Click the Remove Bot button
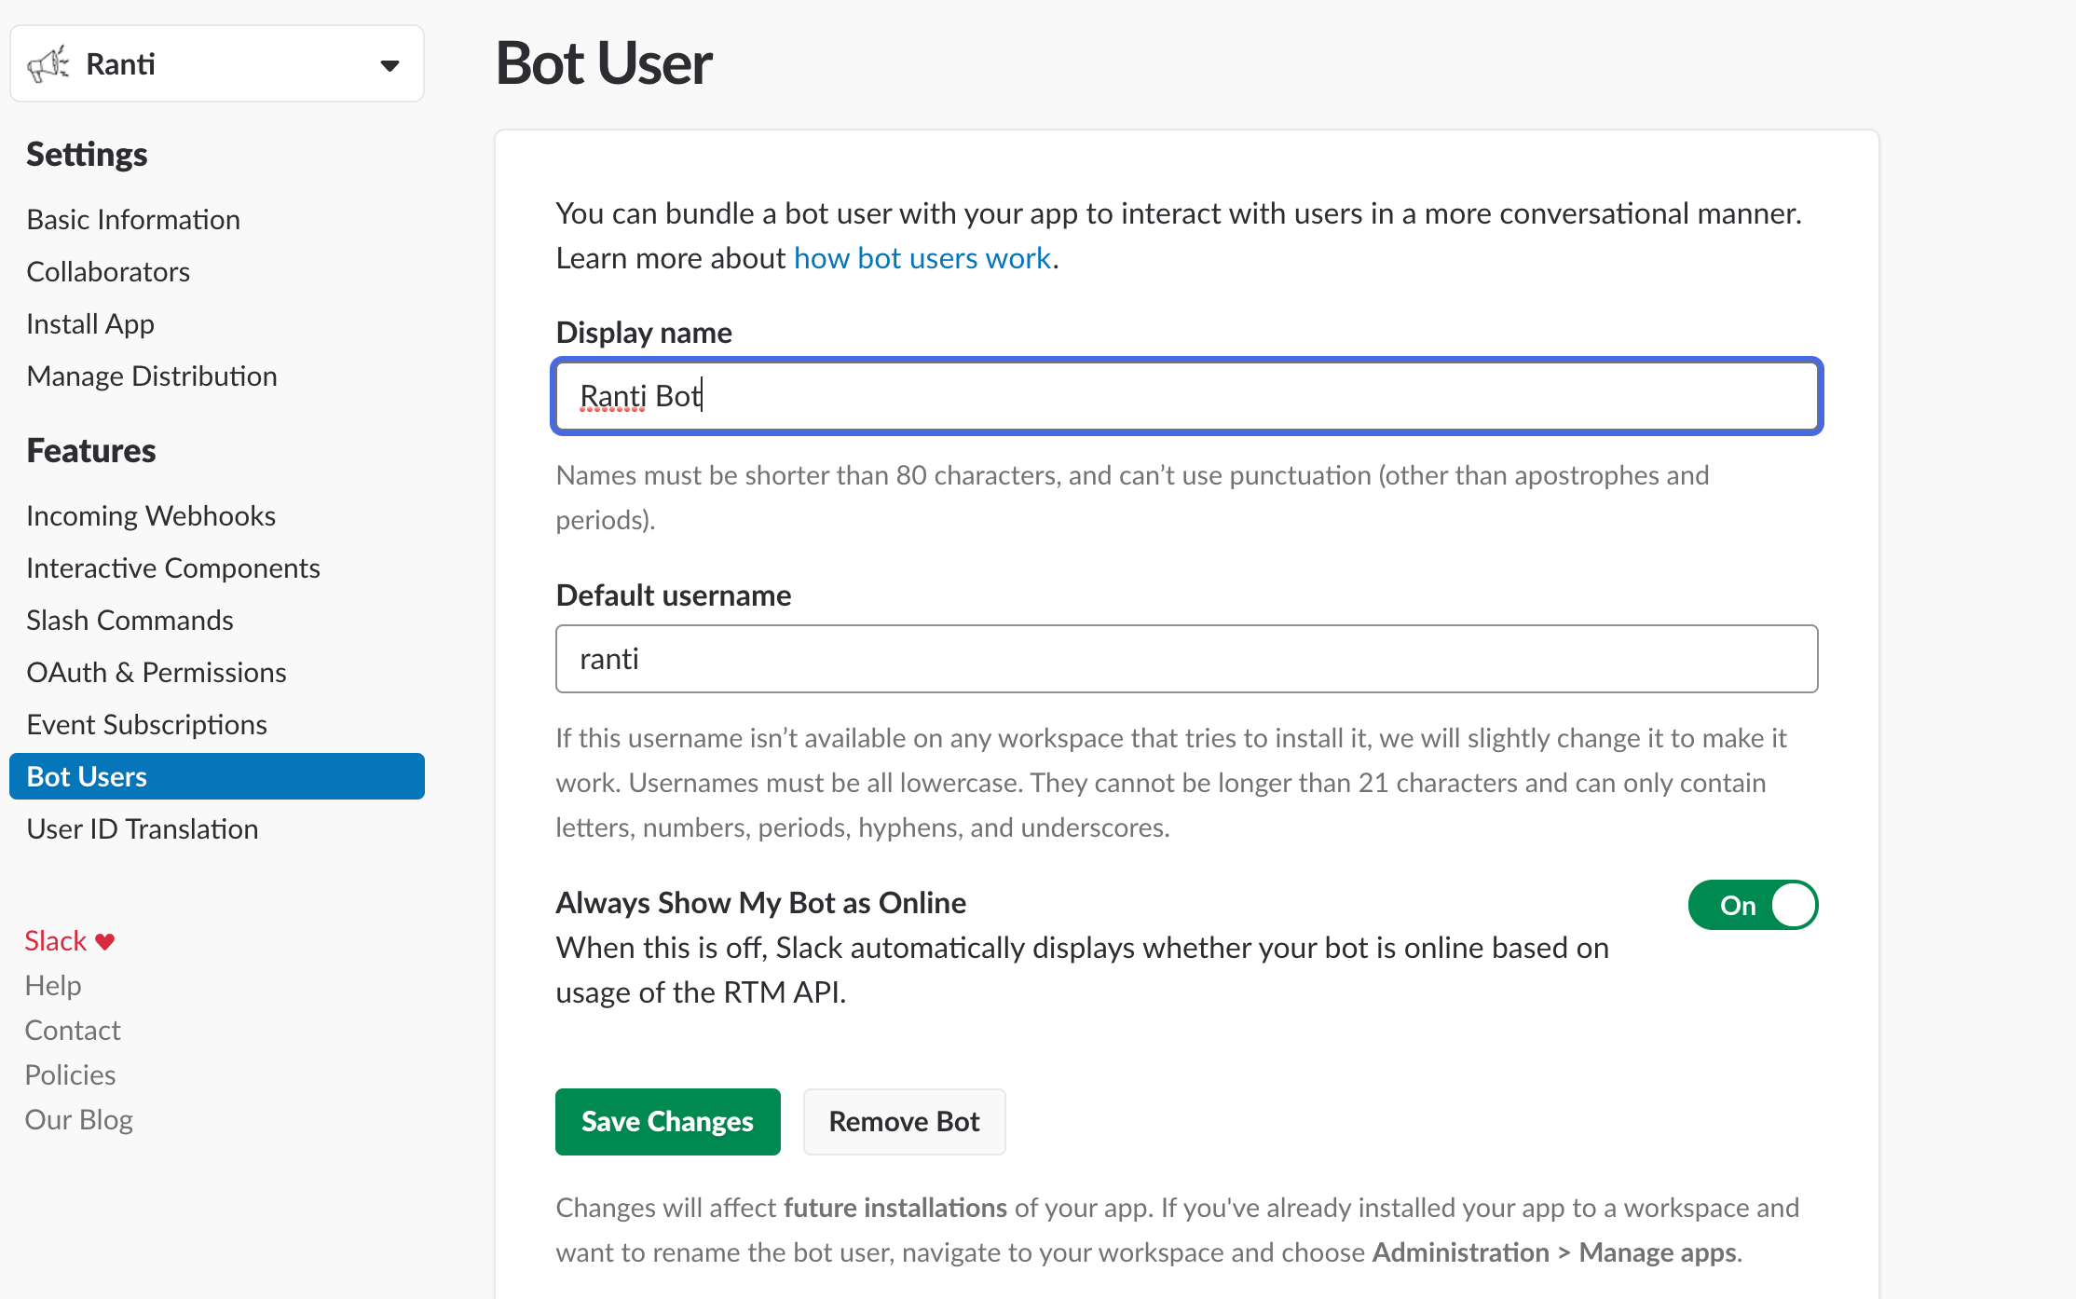This screenshot has height=1299, width=2076. tap(903, 1121)
